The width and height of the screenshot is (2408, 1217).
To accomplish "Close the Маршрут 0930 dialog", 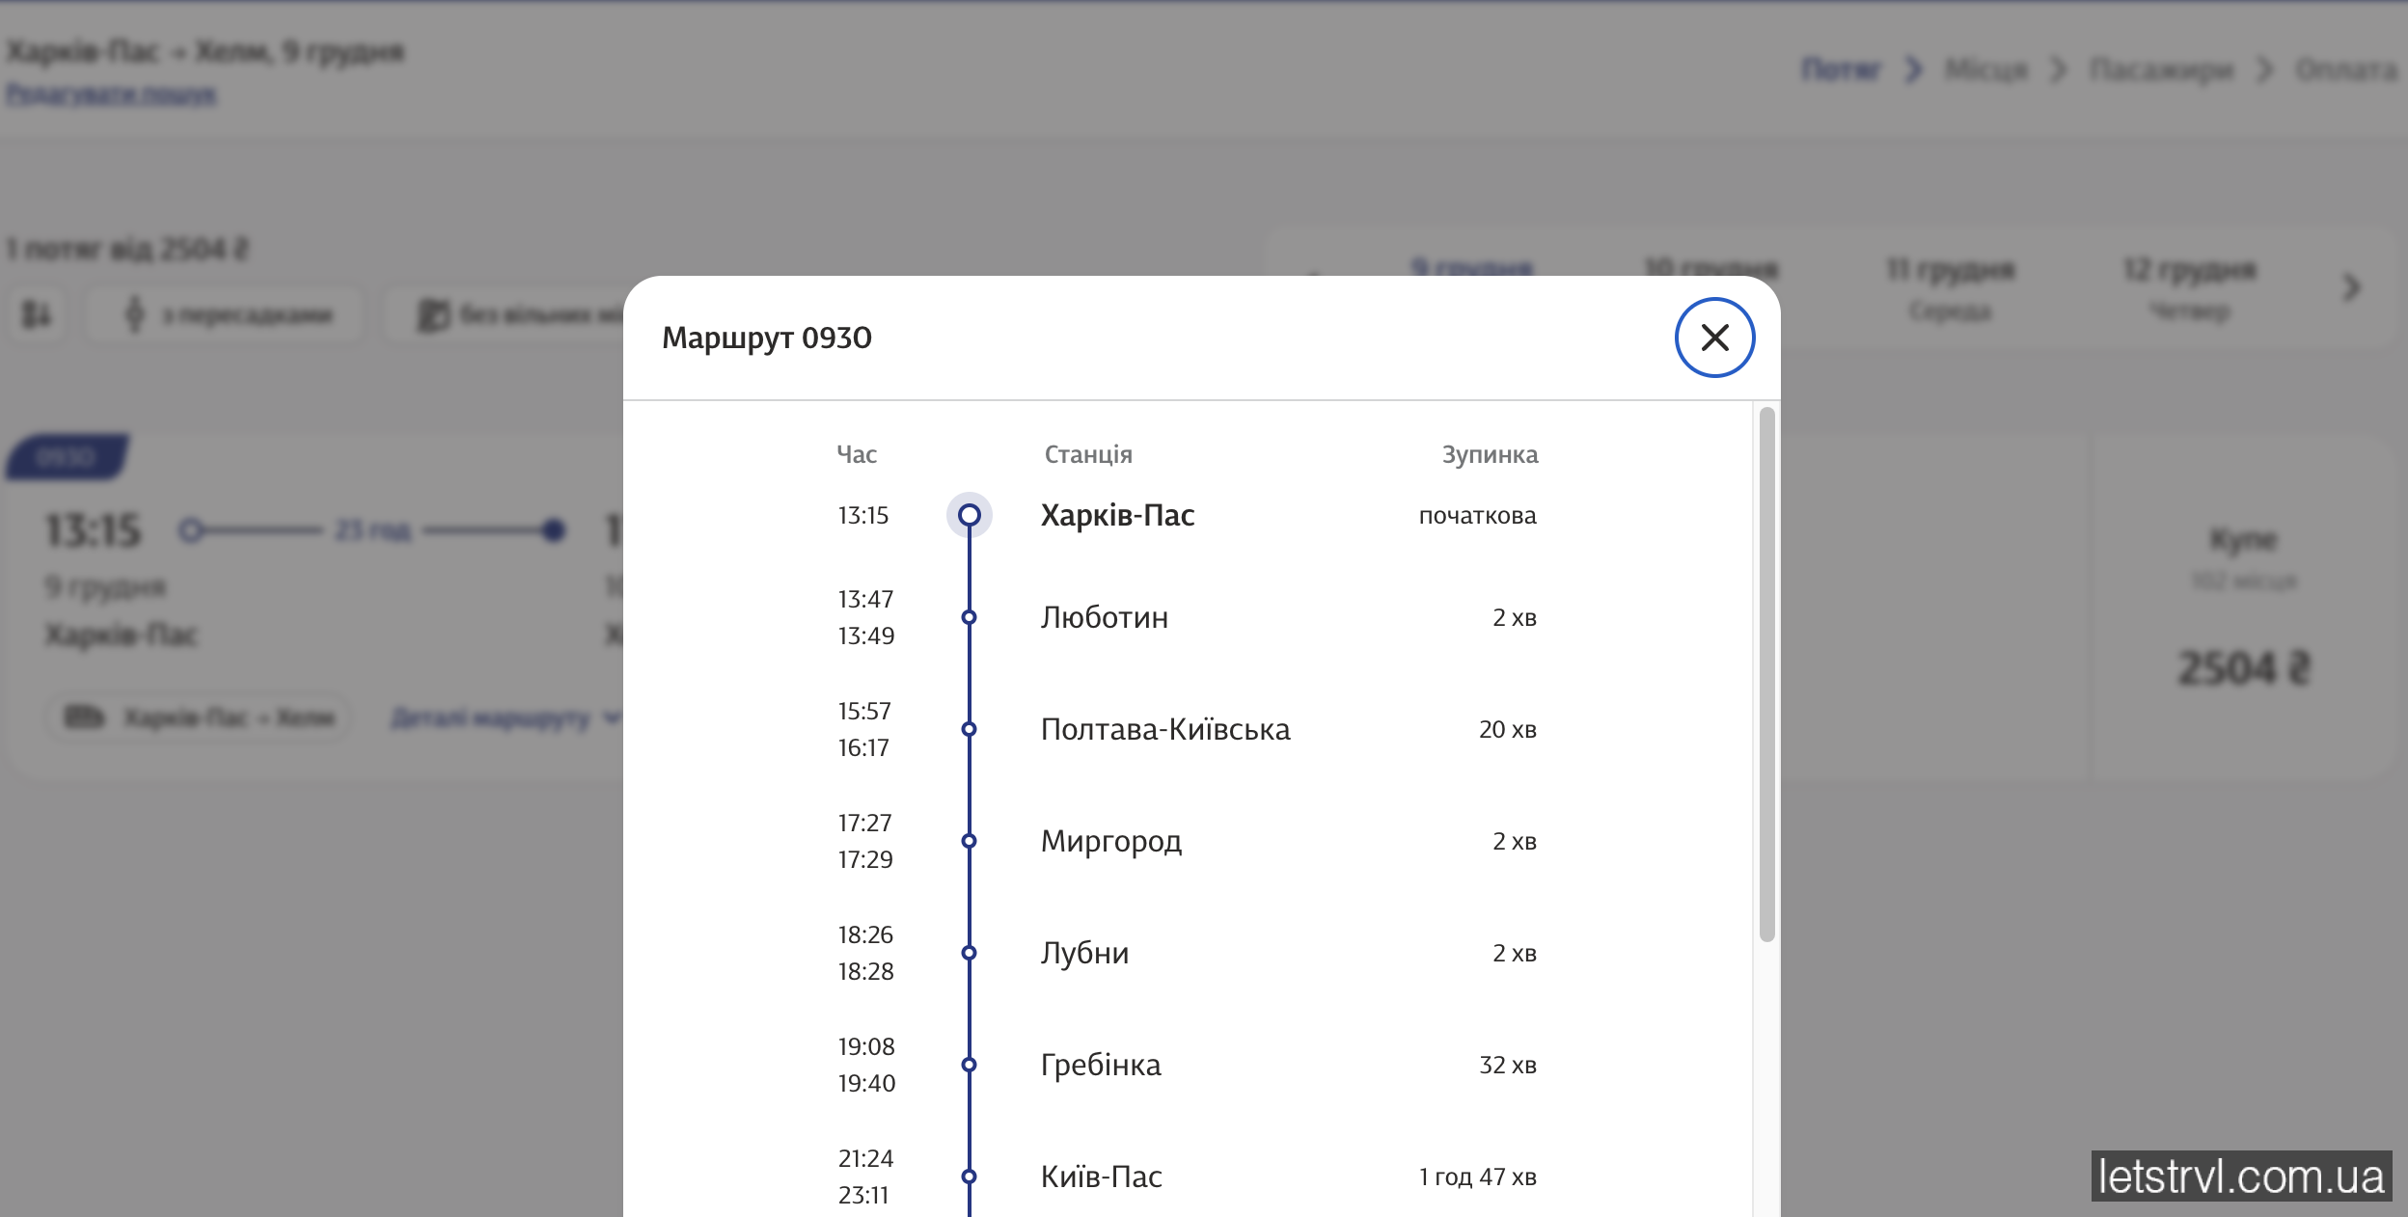I will click(1714, 338).
